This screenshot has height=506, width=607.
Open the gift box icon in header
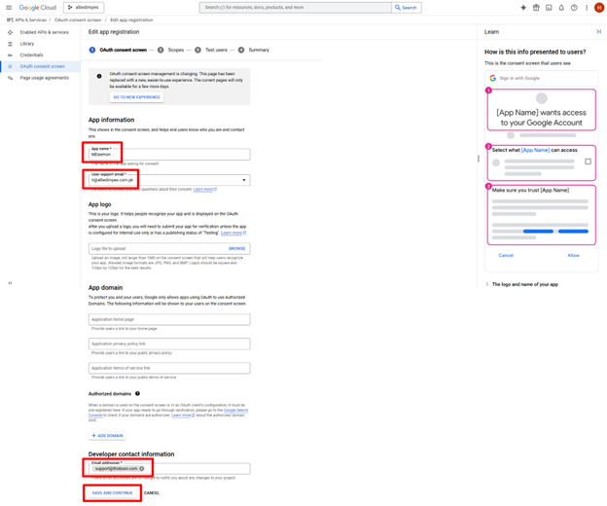(x=536, y=7)
